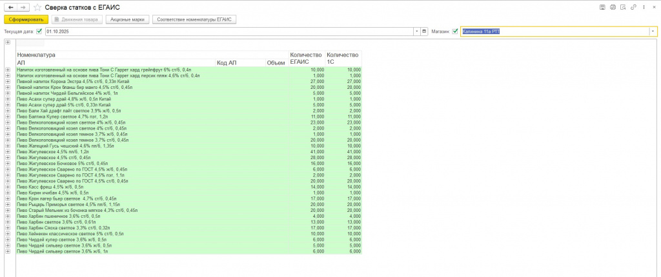Close the Сверка статков с ЕГАИС form

(x=653, y=7)
